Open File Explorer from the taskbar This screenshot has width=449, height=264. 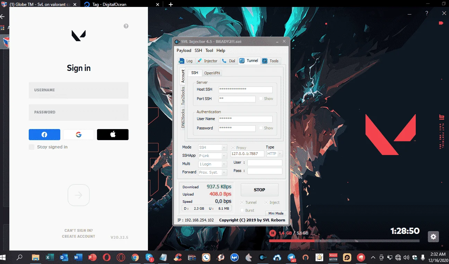(35, 257)
